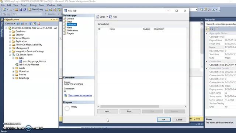
Task: Select the General page in New Job
Action: click(x=70, y=19)
